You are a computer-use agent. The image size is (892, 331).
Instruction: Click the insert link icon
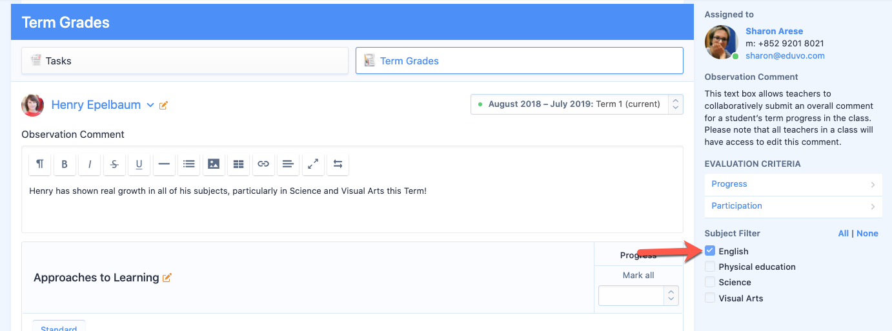coord(263,164)
